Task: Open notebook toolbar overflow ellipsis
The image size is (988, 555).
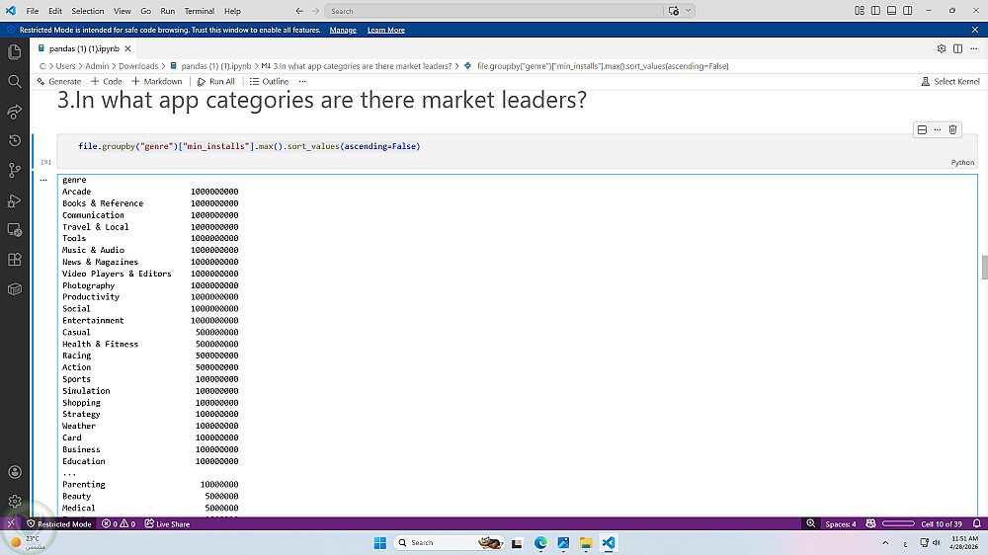Action: pyautogui.click(x=302, y=81)
